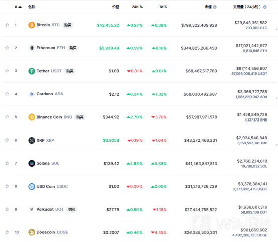Open the market cap info tooltip icon
The height and width of the screenshot is (242, 278).
(215, 7)
